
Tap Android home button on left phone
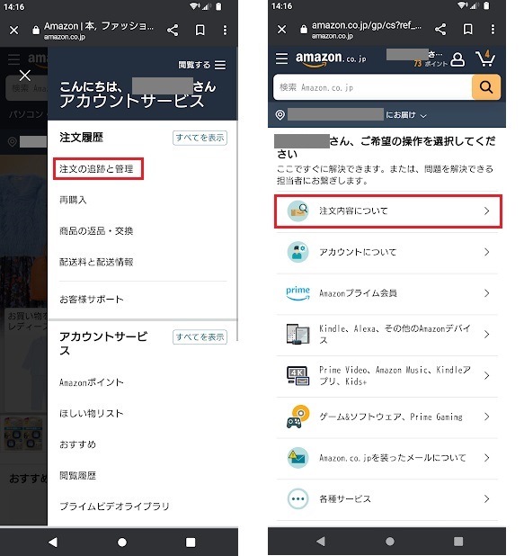point(122,543)
